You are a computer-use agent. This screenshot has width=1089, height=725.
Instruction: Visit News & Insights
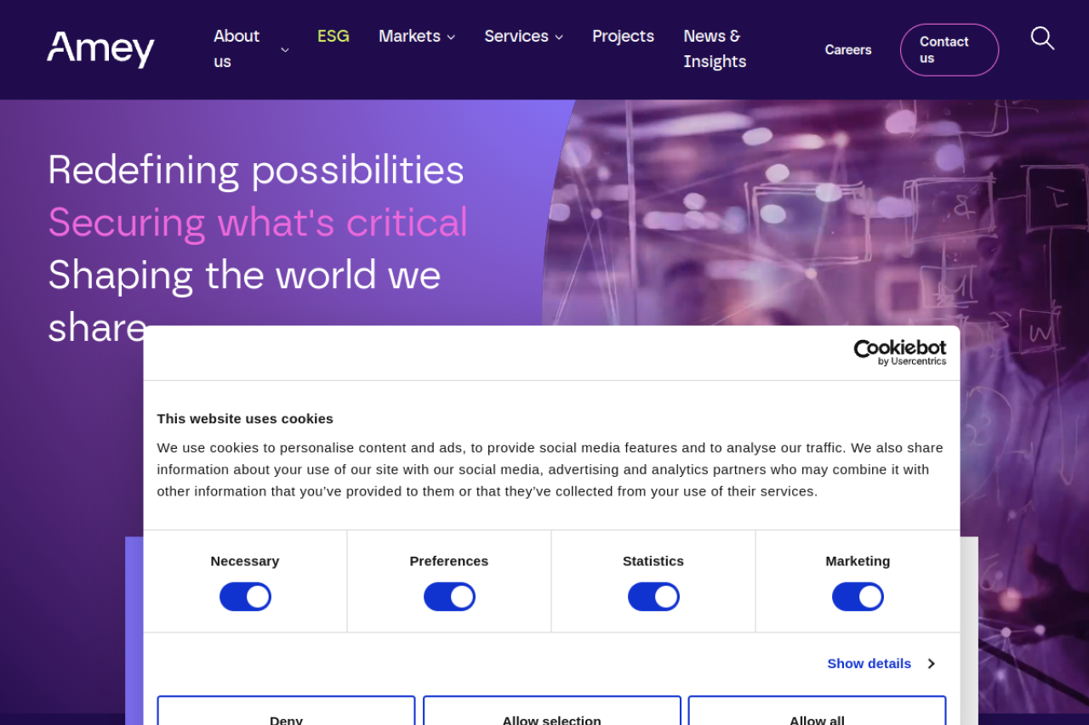(715, 49)
